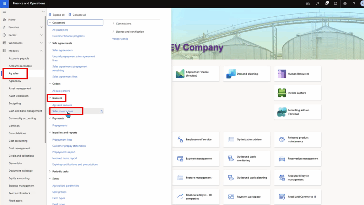Click the Collapse all icon
The width and height of the screenshot is (364, 205).
coord(70,15)
